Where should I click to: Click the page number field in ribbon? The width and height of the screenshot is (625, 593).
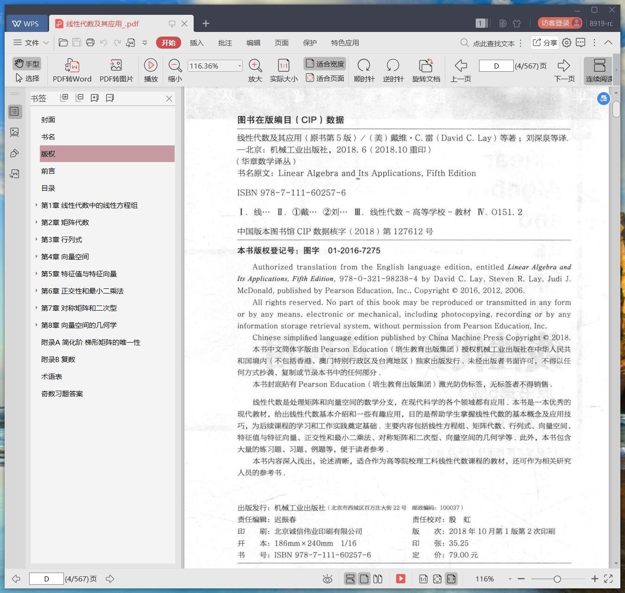496,66
